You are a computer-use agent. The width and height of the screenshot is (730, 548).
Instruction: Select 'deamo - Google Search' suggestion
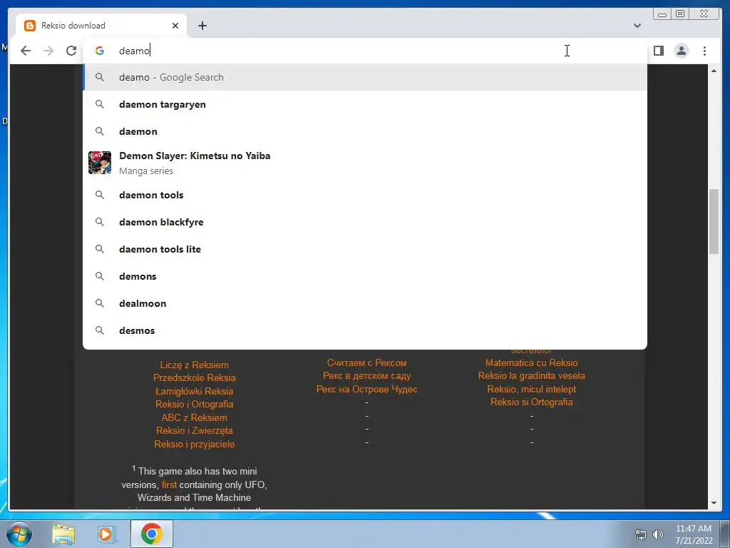(x=365, y=77)
